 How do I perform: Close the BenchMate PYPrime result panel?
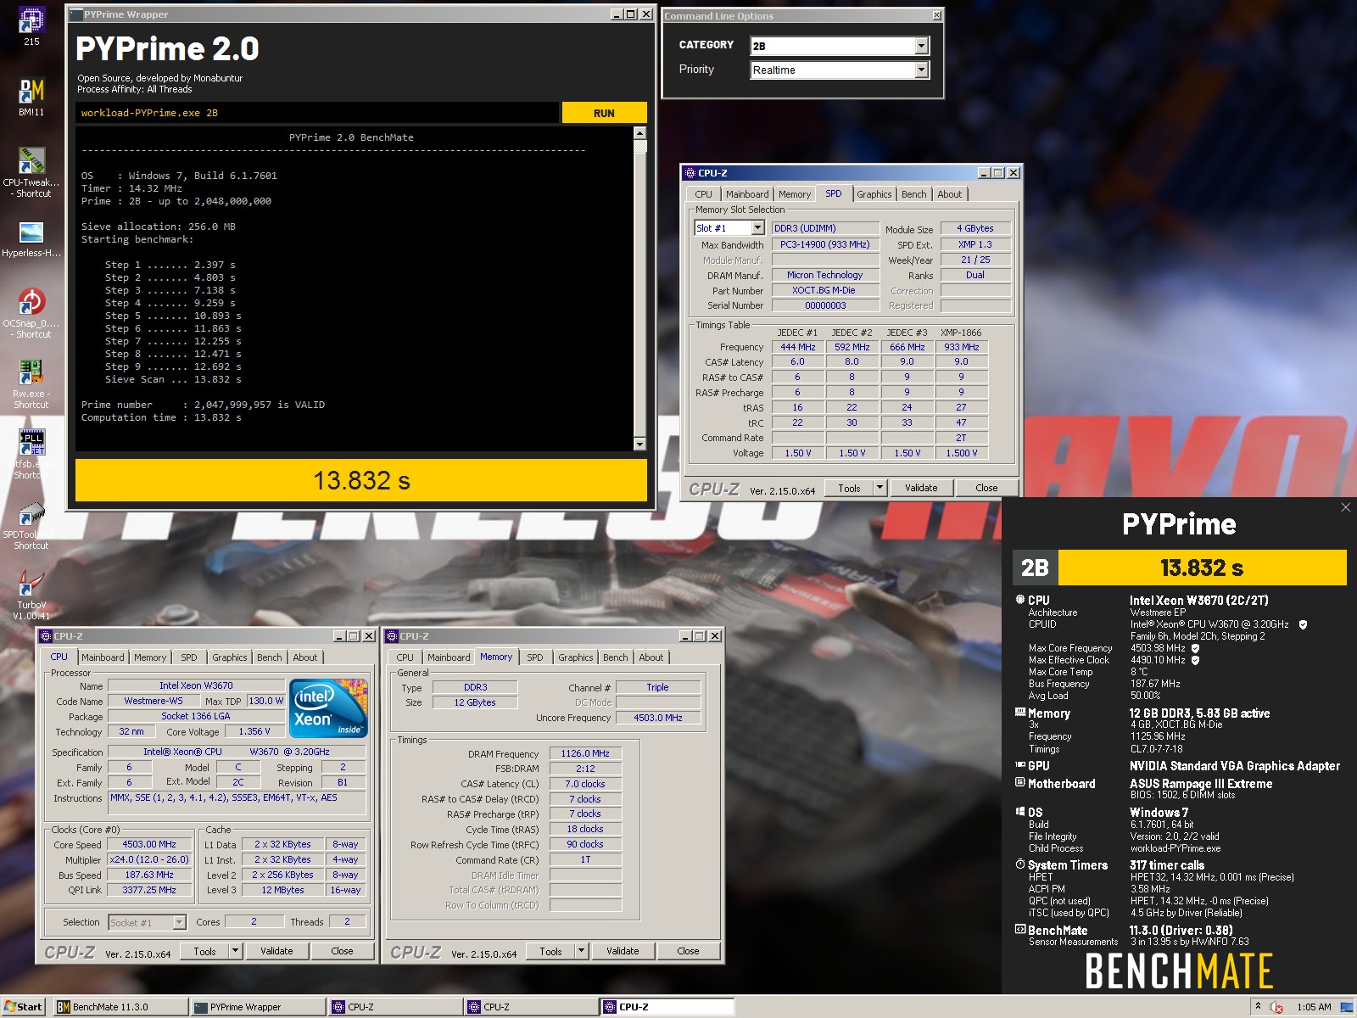pyautogui.click(x=1345, y=507)
